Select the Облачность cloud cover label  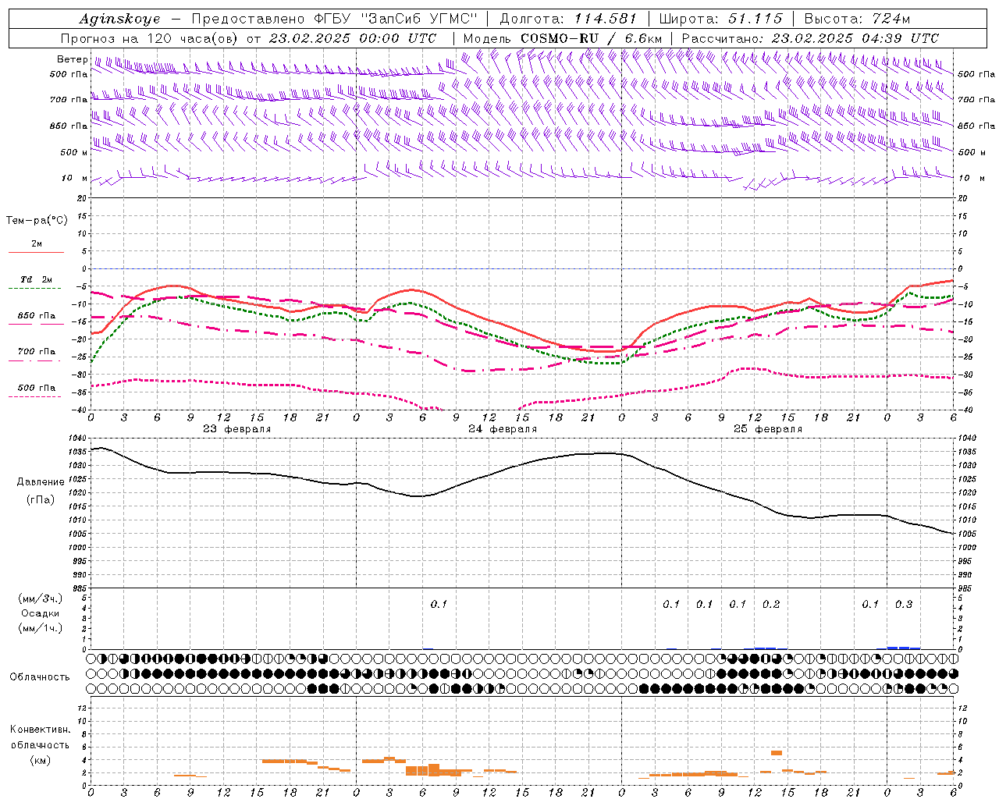(40, 676)
